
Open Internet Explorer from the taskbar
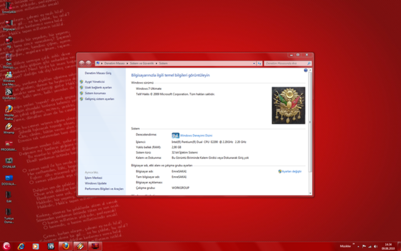click(x=21, y=246)
